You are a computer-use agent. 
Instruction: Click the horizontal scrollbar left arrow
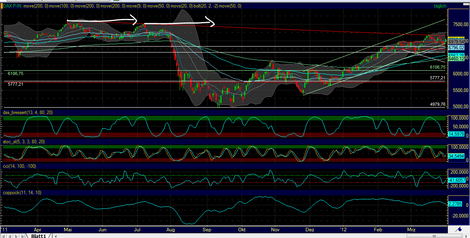click(x=56, y=236)
